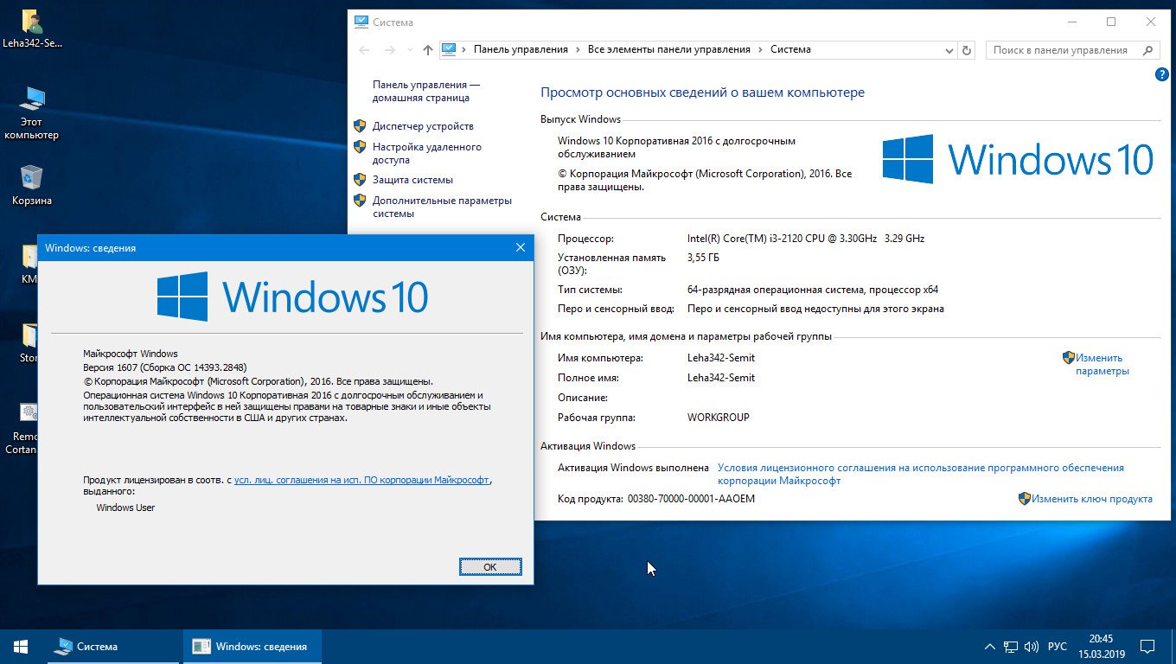Click Версия 1607 build text
This screenshot has height=664, width=1176.
(164, 367)
